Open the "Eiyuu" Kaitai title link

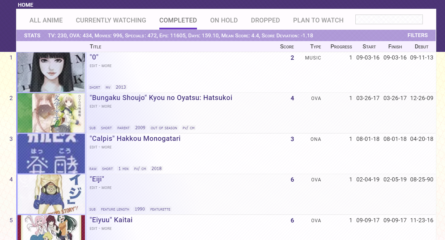tap(111, 220)
